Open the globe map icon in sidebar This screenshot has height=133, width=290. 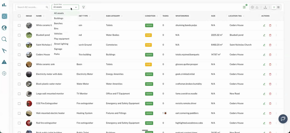(x=4, y=28)
